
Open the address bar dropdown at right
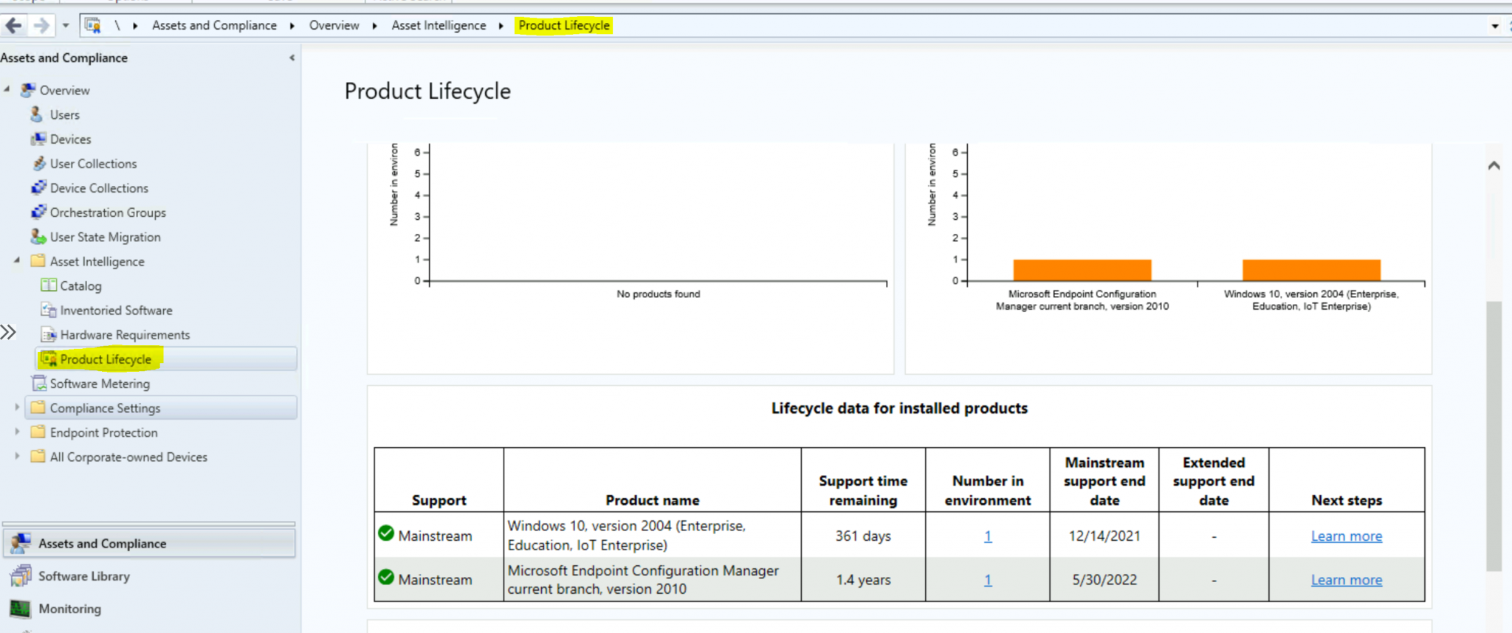click(1495, 26)
